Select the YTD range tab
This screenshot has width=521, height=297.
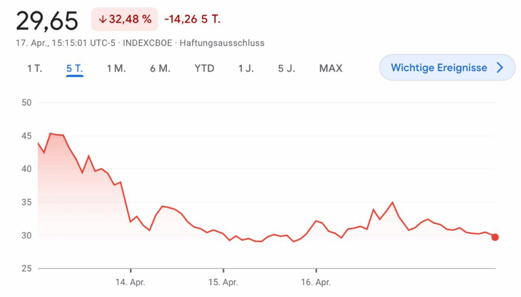204,68
